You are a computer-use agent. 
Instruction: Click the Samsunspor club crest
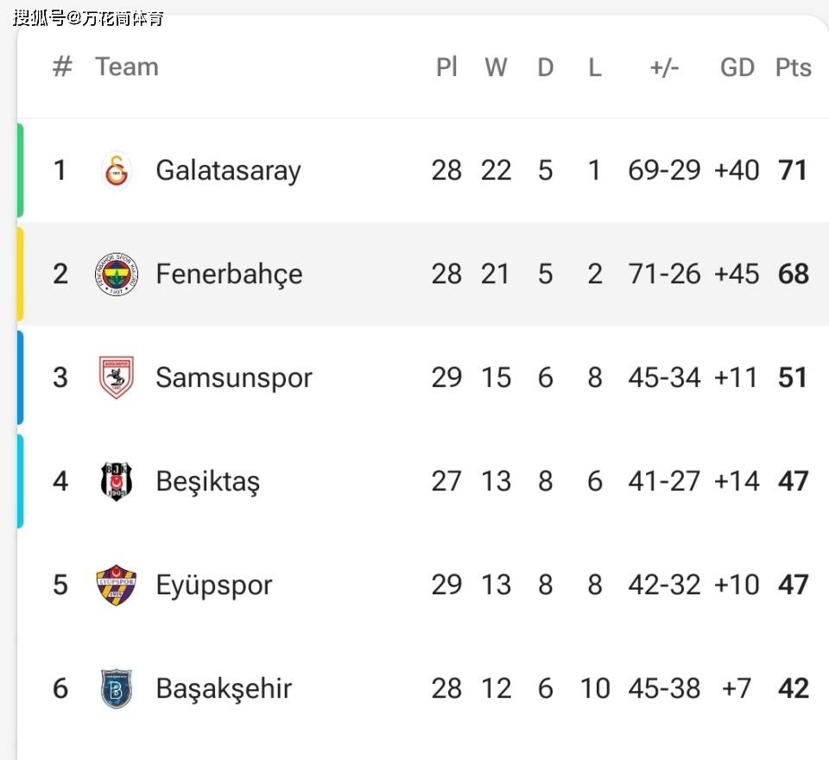pyautogui.click(x=117, y=377)
